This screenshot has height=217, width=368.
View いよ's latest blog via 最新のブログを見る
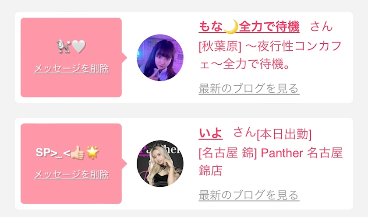click(249, 195)
